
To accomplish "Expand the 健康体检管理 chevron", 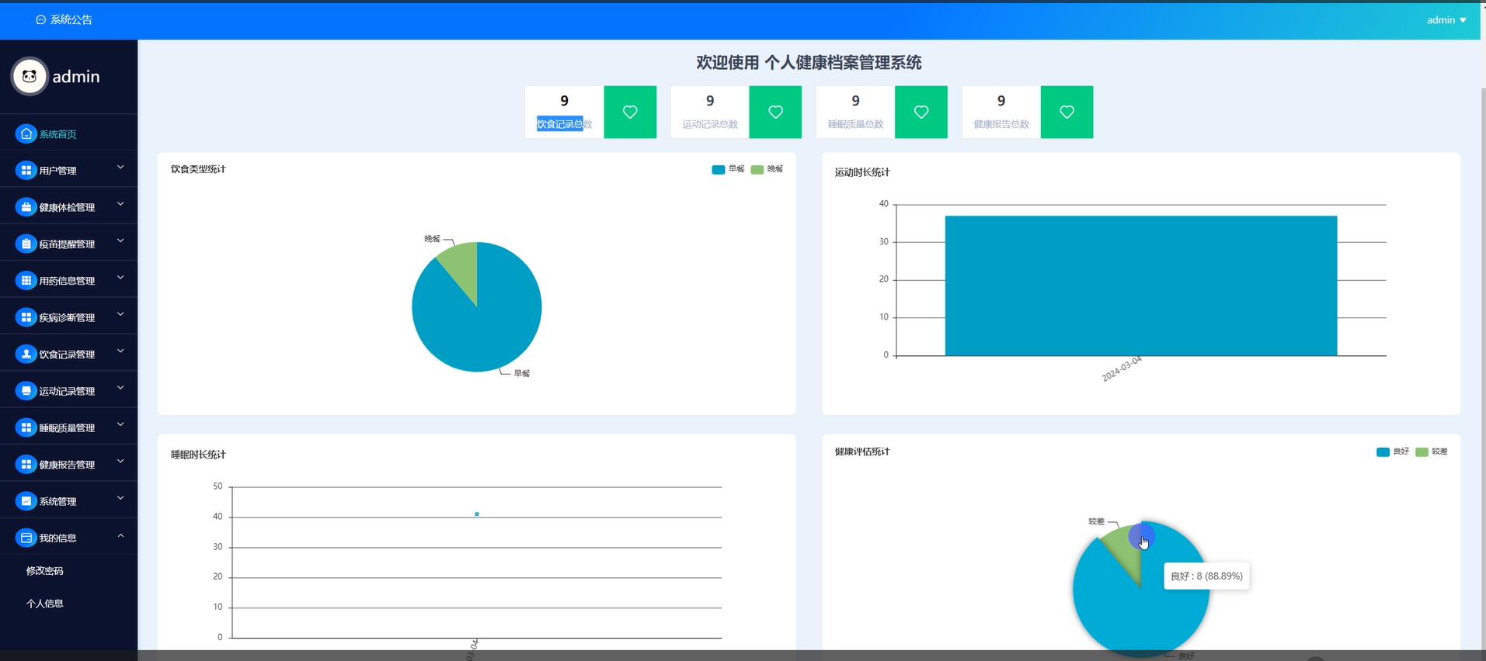I will coord(120,204).
